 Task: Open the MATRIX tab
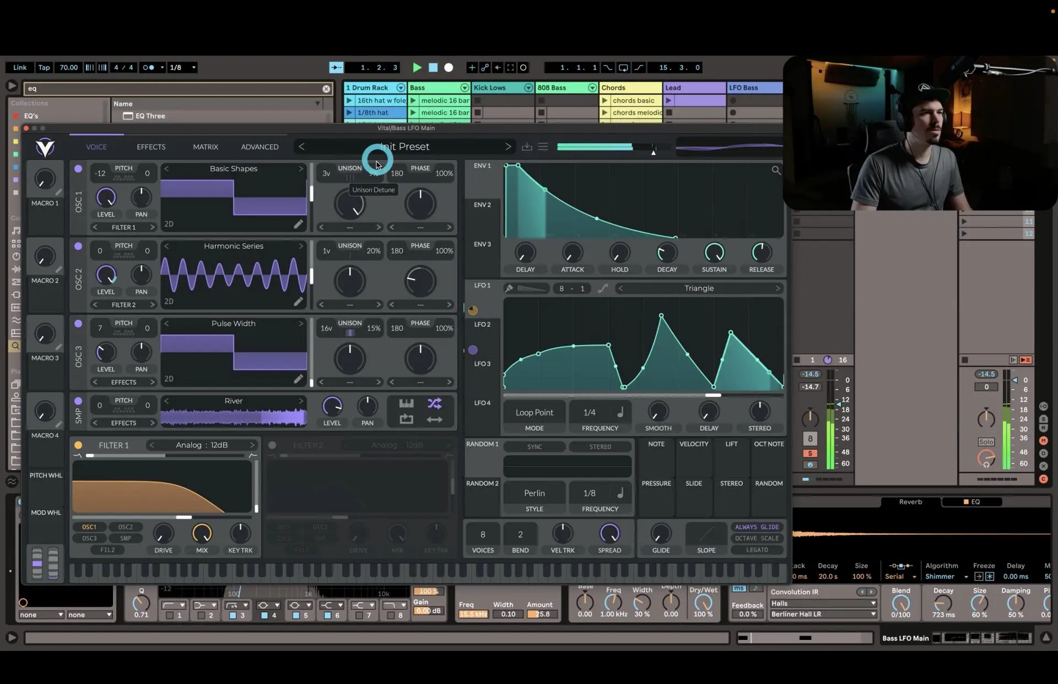pos(206,147)
